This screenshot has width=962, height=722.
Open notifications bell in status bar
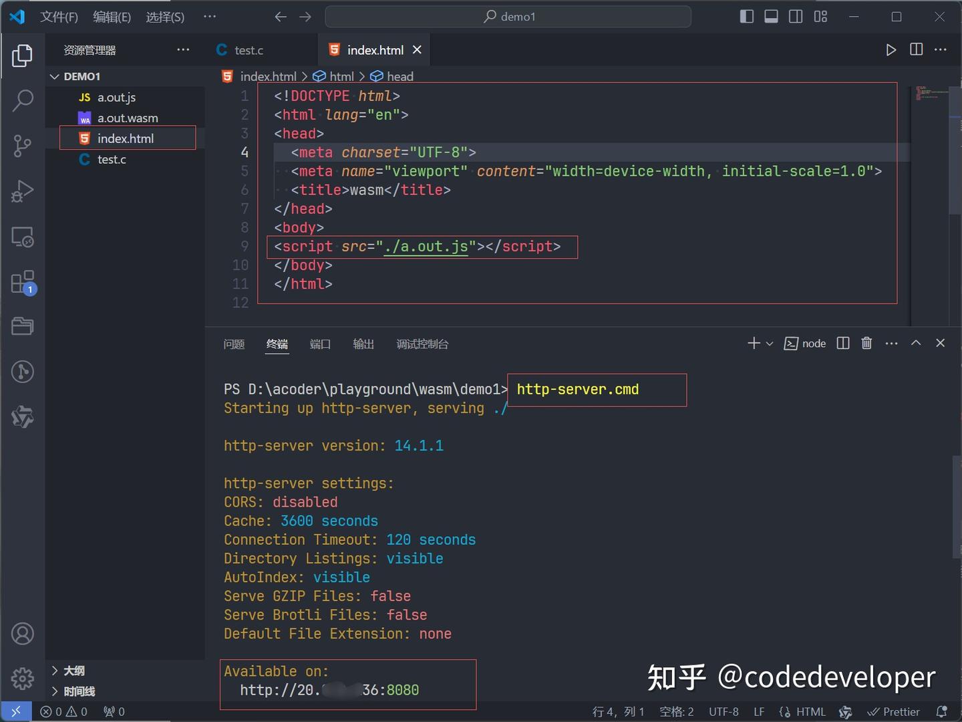tap(941, 712)
